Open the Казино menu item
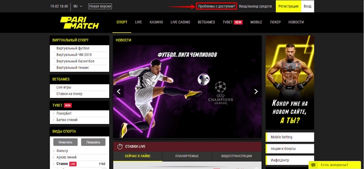The image size is (364, 169). pos(156,22)
